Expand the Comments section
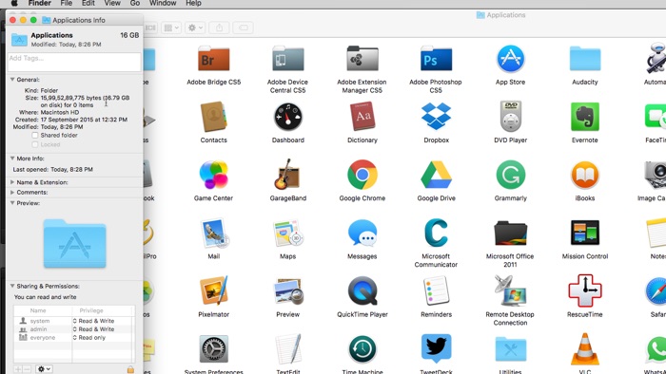The height and width of the screenshot is (374, 666). [x=12, y=193]
